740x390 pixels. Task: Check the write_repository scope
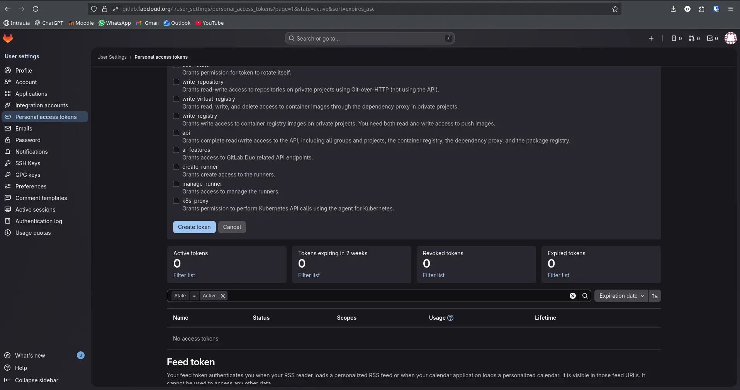click(176, 82)
